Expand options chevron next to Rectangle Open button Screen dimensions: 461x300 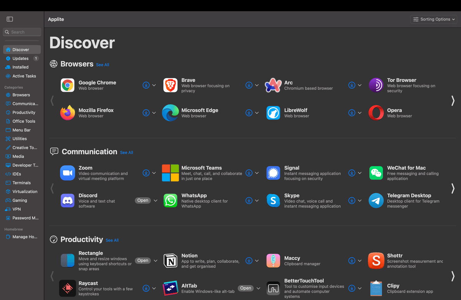tap(156, 261)
